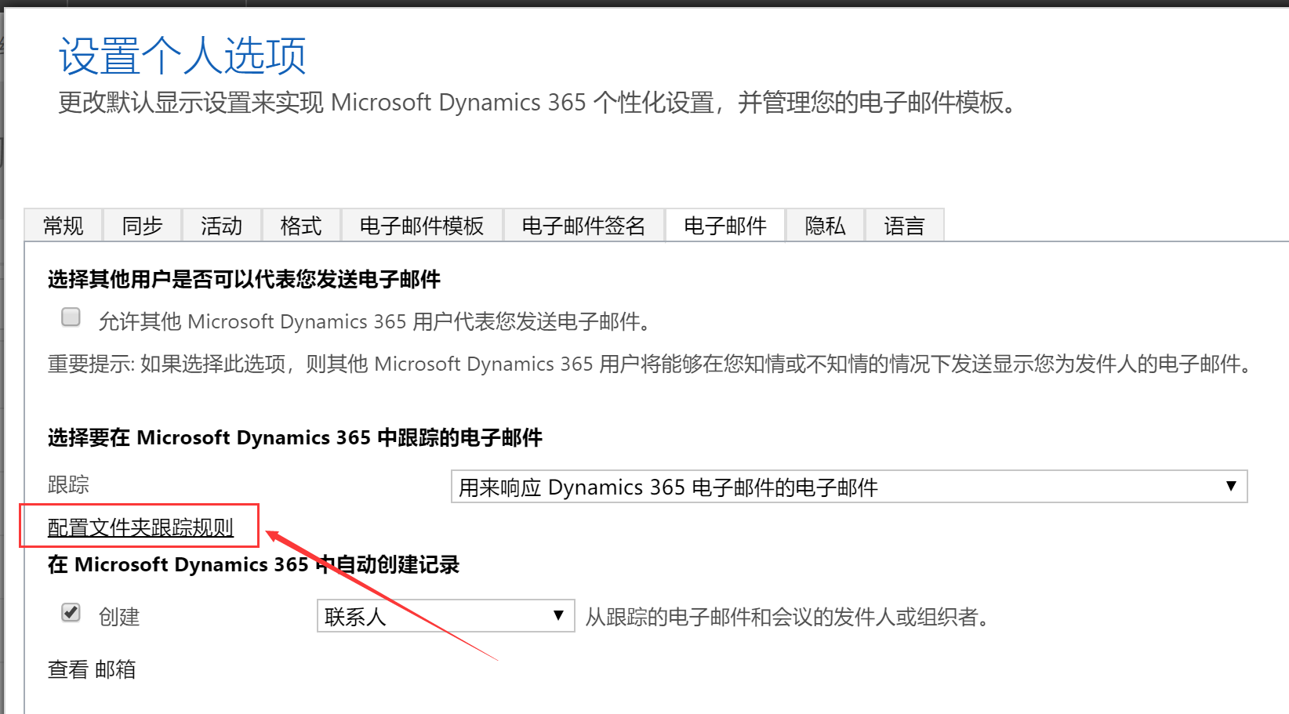The height and width of the screenshot is (714, 1289).
Task: Click the 选择要在 Microsoft Dynamics 365 中跟踪的电子邮件 heading
Action: (x=295, y=437)
